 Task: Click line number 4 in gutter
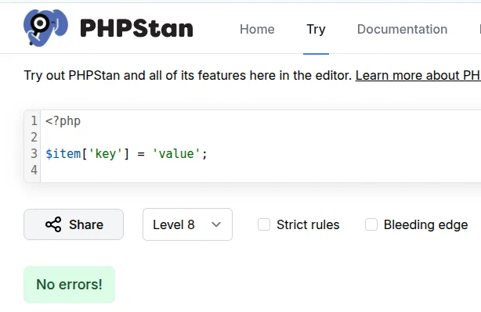(34, 170)
